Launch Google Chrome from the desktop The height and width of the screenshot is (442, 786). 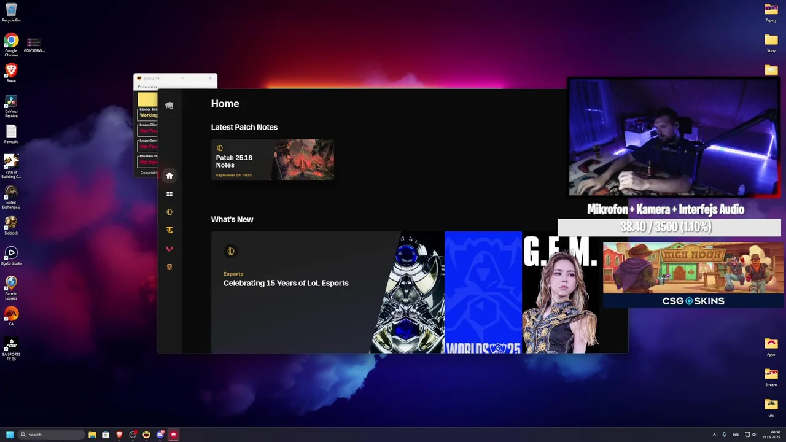[x=11, y=45]
